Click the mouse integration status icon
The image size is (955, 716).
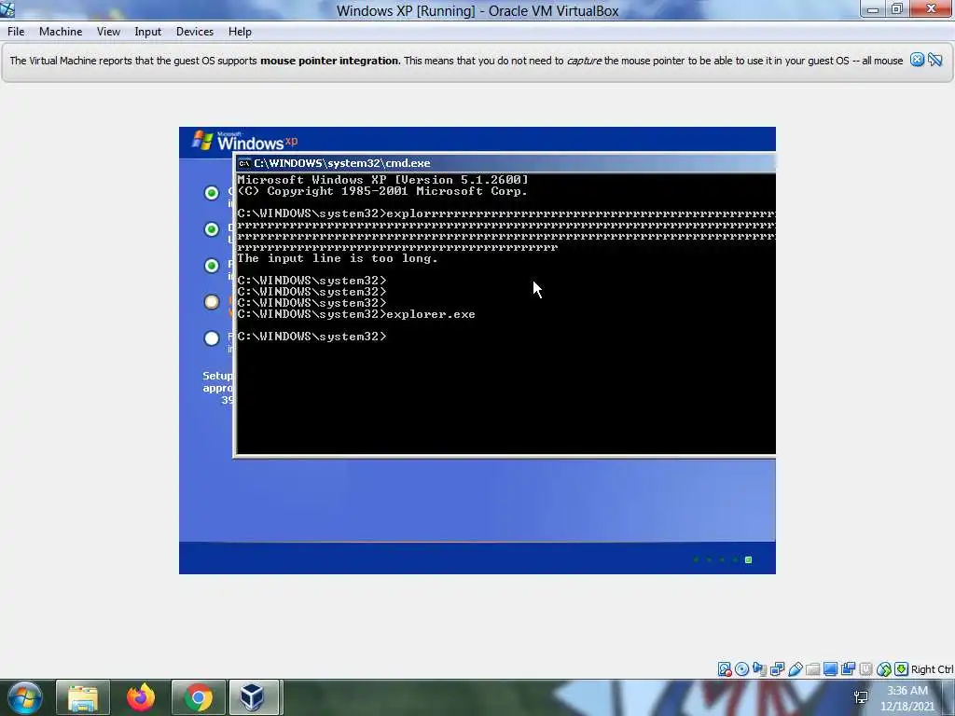pyautogui.click(x=884, y=669)
